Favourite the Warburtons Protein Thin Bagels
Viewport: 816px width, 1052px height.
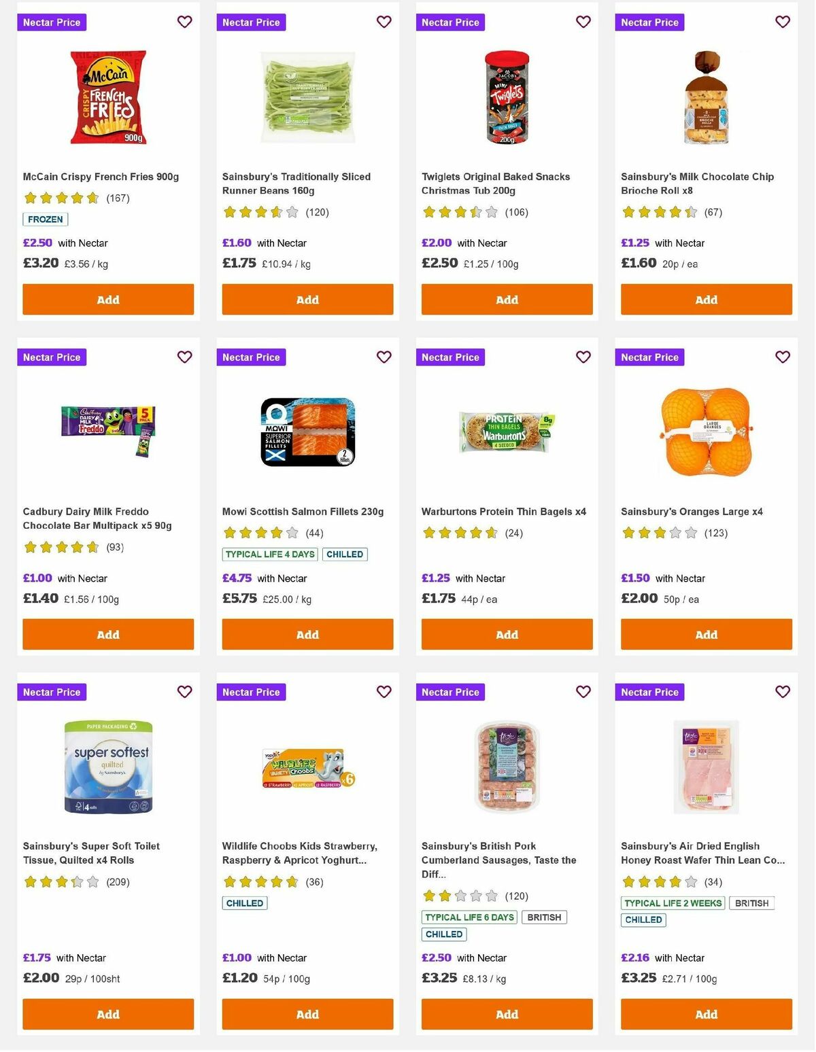pos(583,357)
